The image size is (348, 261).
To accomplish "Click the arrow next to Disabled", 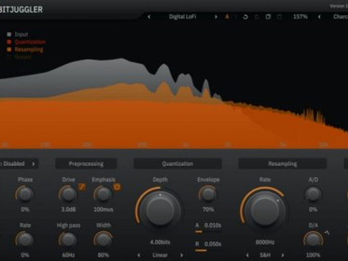I will 33,164.
